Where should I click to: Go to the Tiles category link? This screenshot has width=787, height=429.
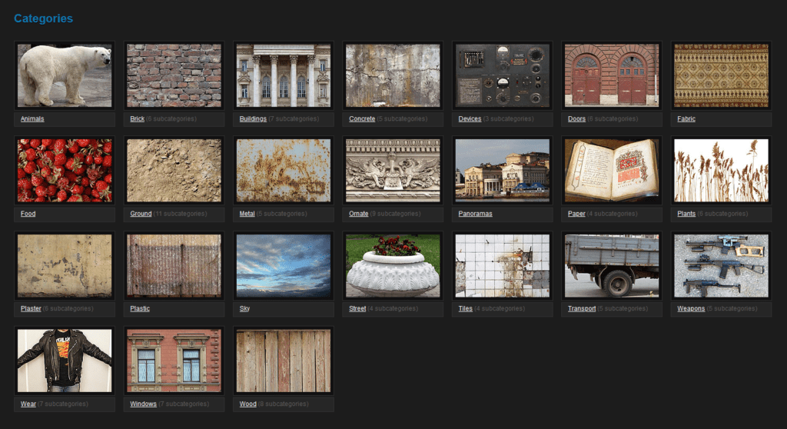(x=465, y=309)
